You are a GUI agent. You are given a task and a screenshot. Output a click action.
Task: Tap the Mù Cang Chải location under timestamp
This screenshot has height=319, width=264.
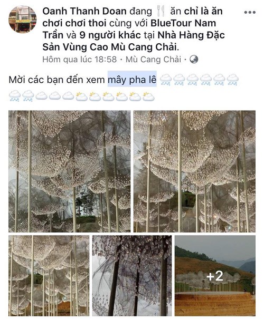click(x=154, y=60)
